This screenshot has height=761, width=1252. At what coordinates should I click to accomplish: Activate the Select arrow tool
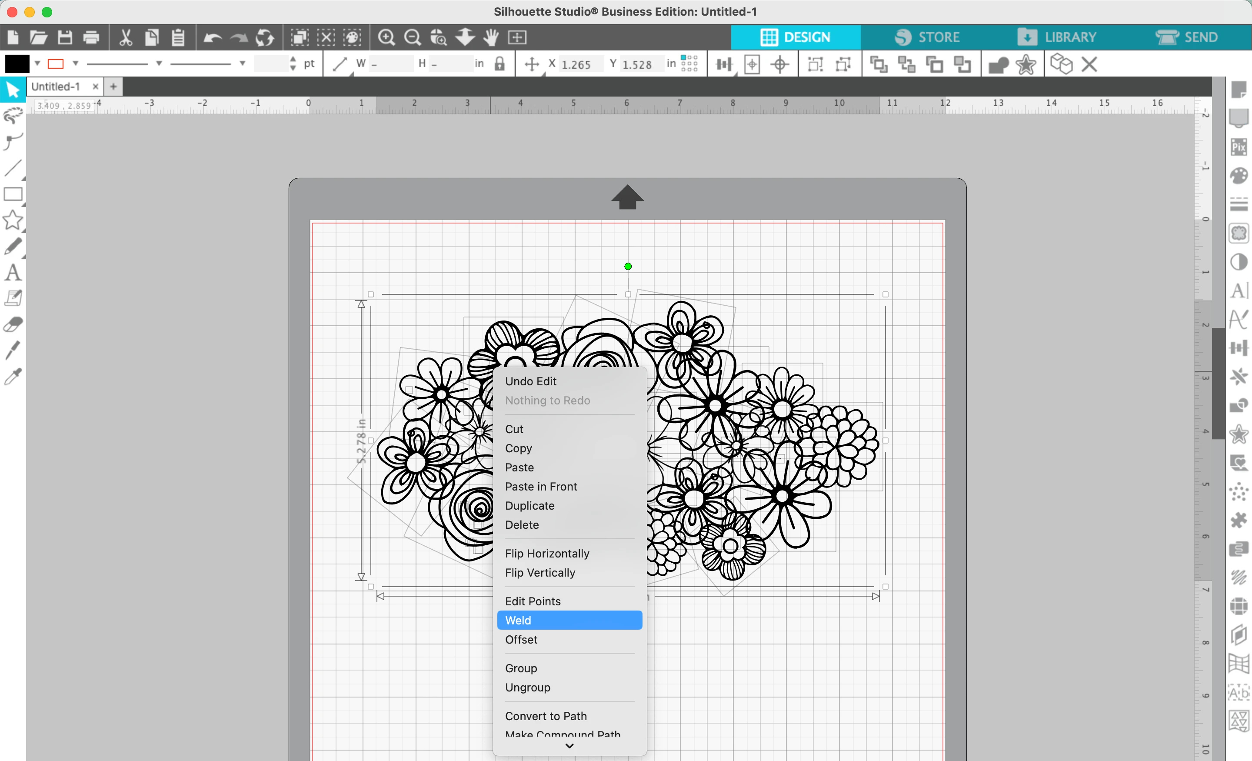click(x=13, y=90)
